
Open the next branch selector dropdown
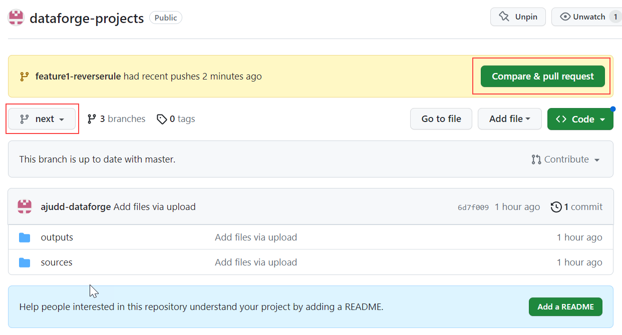pos(42,119)
